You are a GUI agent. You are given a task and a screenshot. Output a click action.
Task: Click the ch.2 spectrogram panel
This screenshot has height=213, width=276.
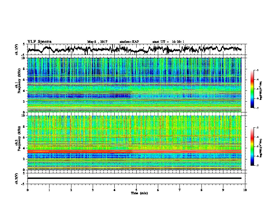(x=134, y=143)
